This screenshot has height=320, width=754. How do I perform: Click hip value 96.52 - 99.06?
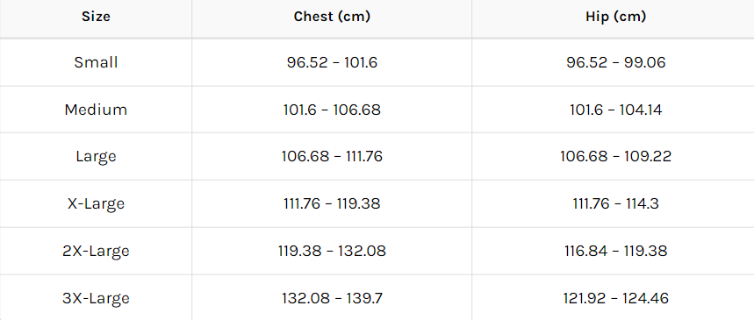[615, 62]
